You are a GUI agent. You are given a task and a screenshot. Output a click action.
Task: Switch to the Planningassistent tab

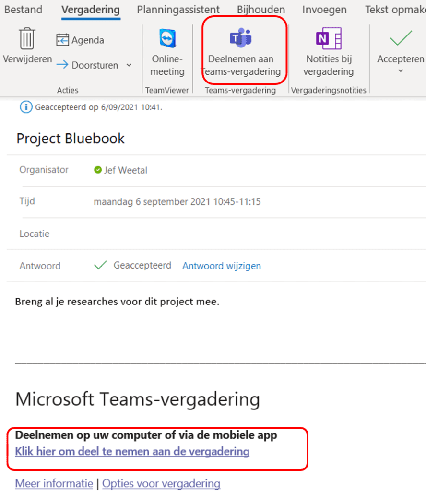[x=178, y=10]
